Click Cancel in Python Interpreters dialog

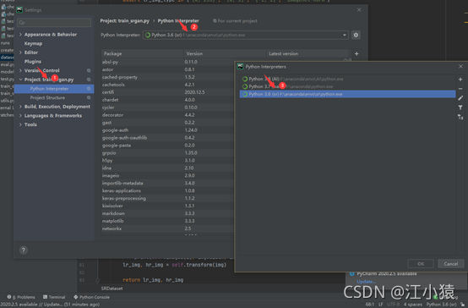(x=451, y=264)
